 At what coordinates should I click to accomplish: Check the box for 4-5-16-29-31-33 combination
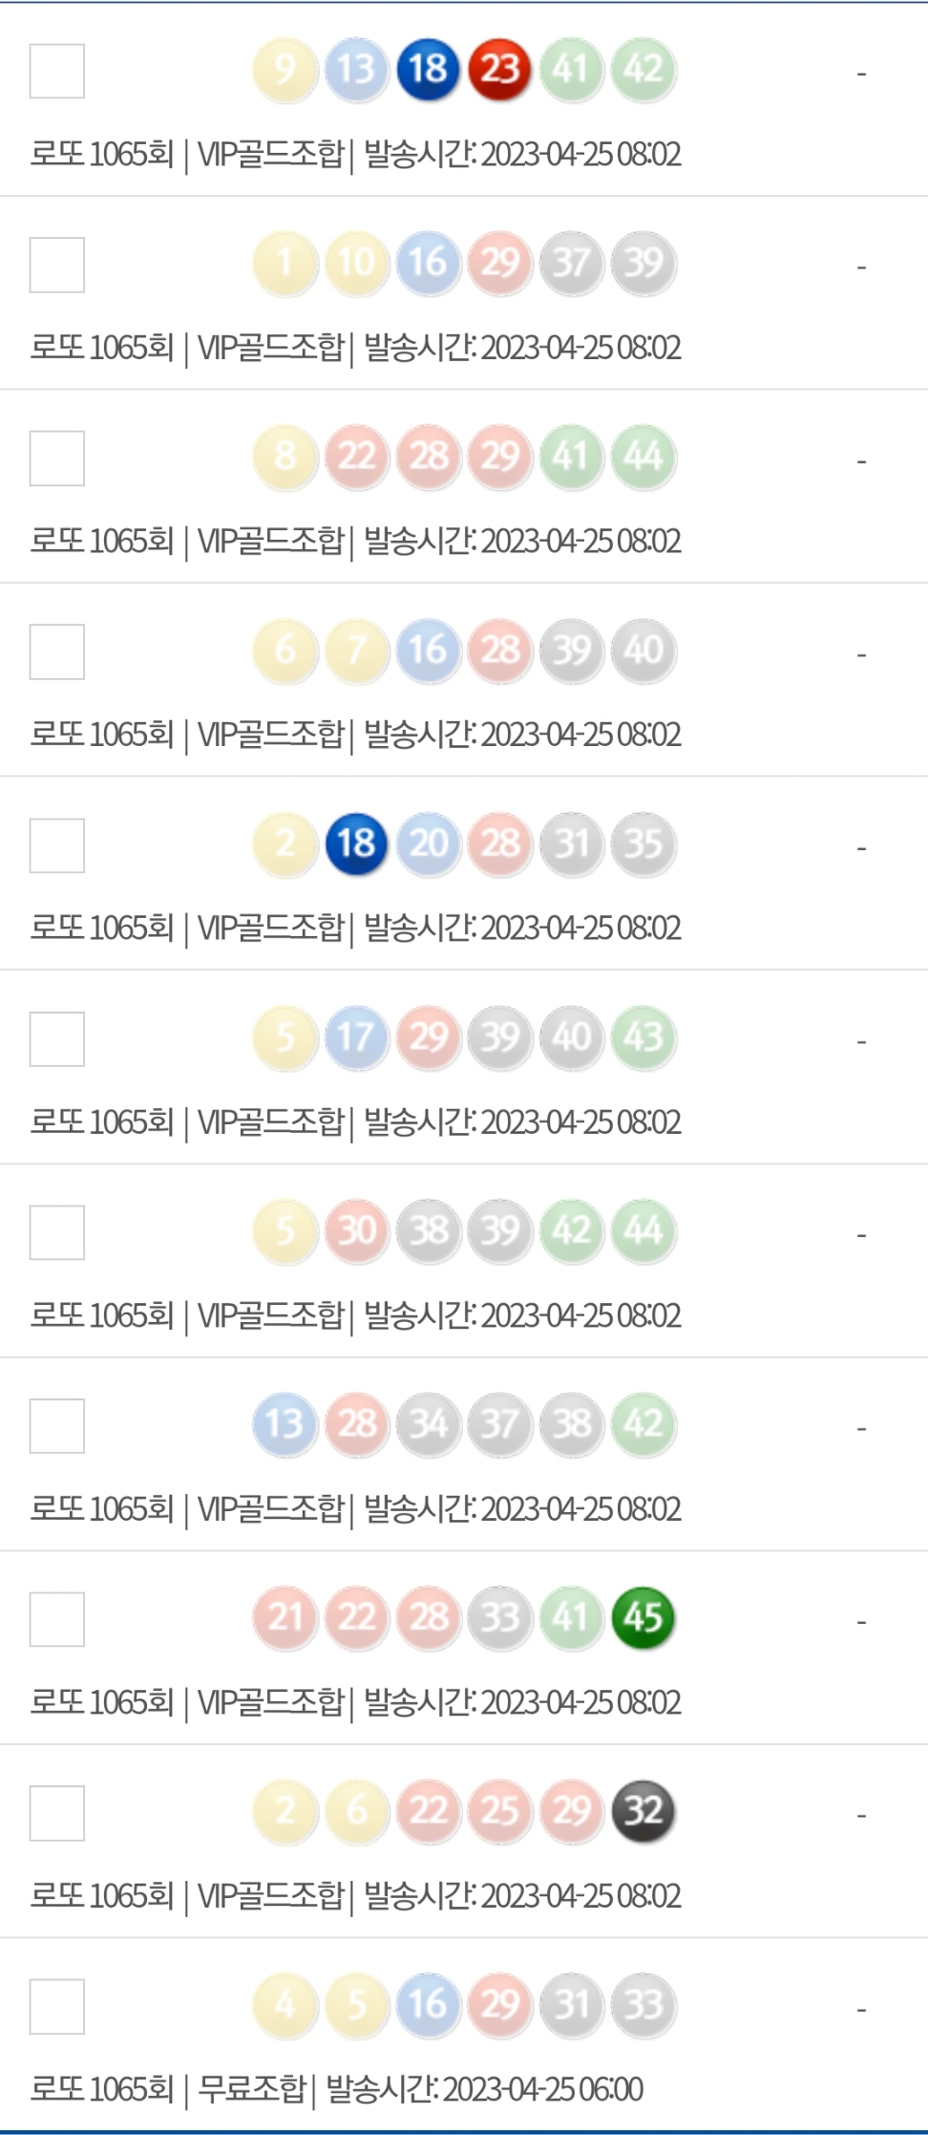click(57, 2006)
